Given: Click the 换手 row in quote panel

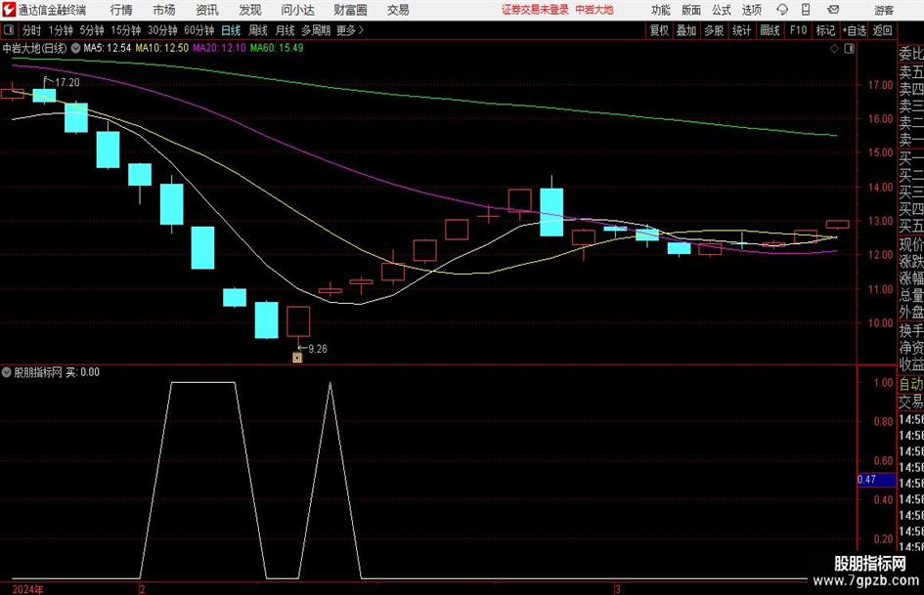Looking at the screenshot, I should pyautogui.click(x=911, y=330).
